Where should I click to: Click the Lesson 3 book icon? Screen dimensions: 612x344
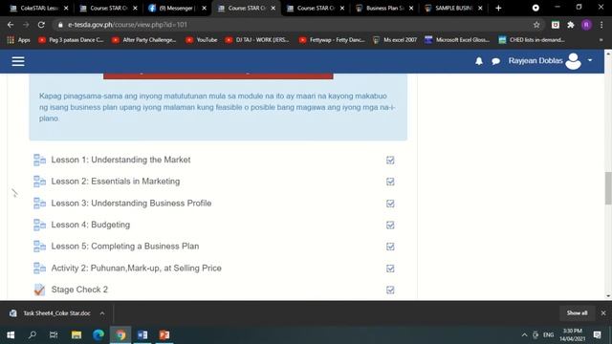[39, 204]
